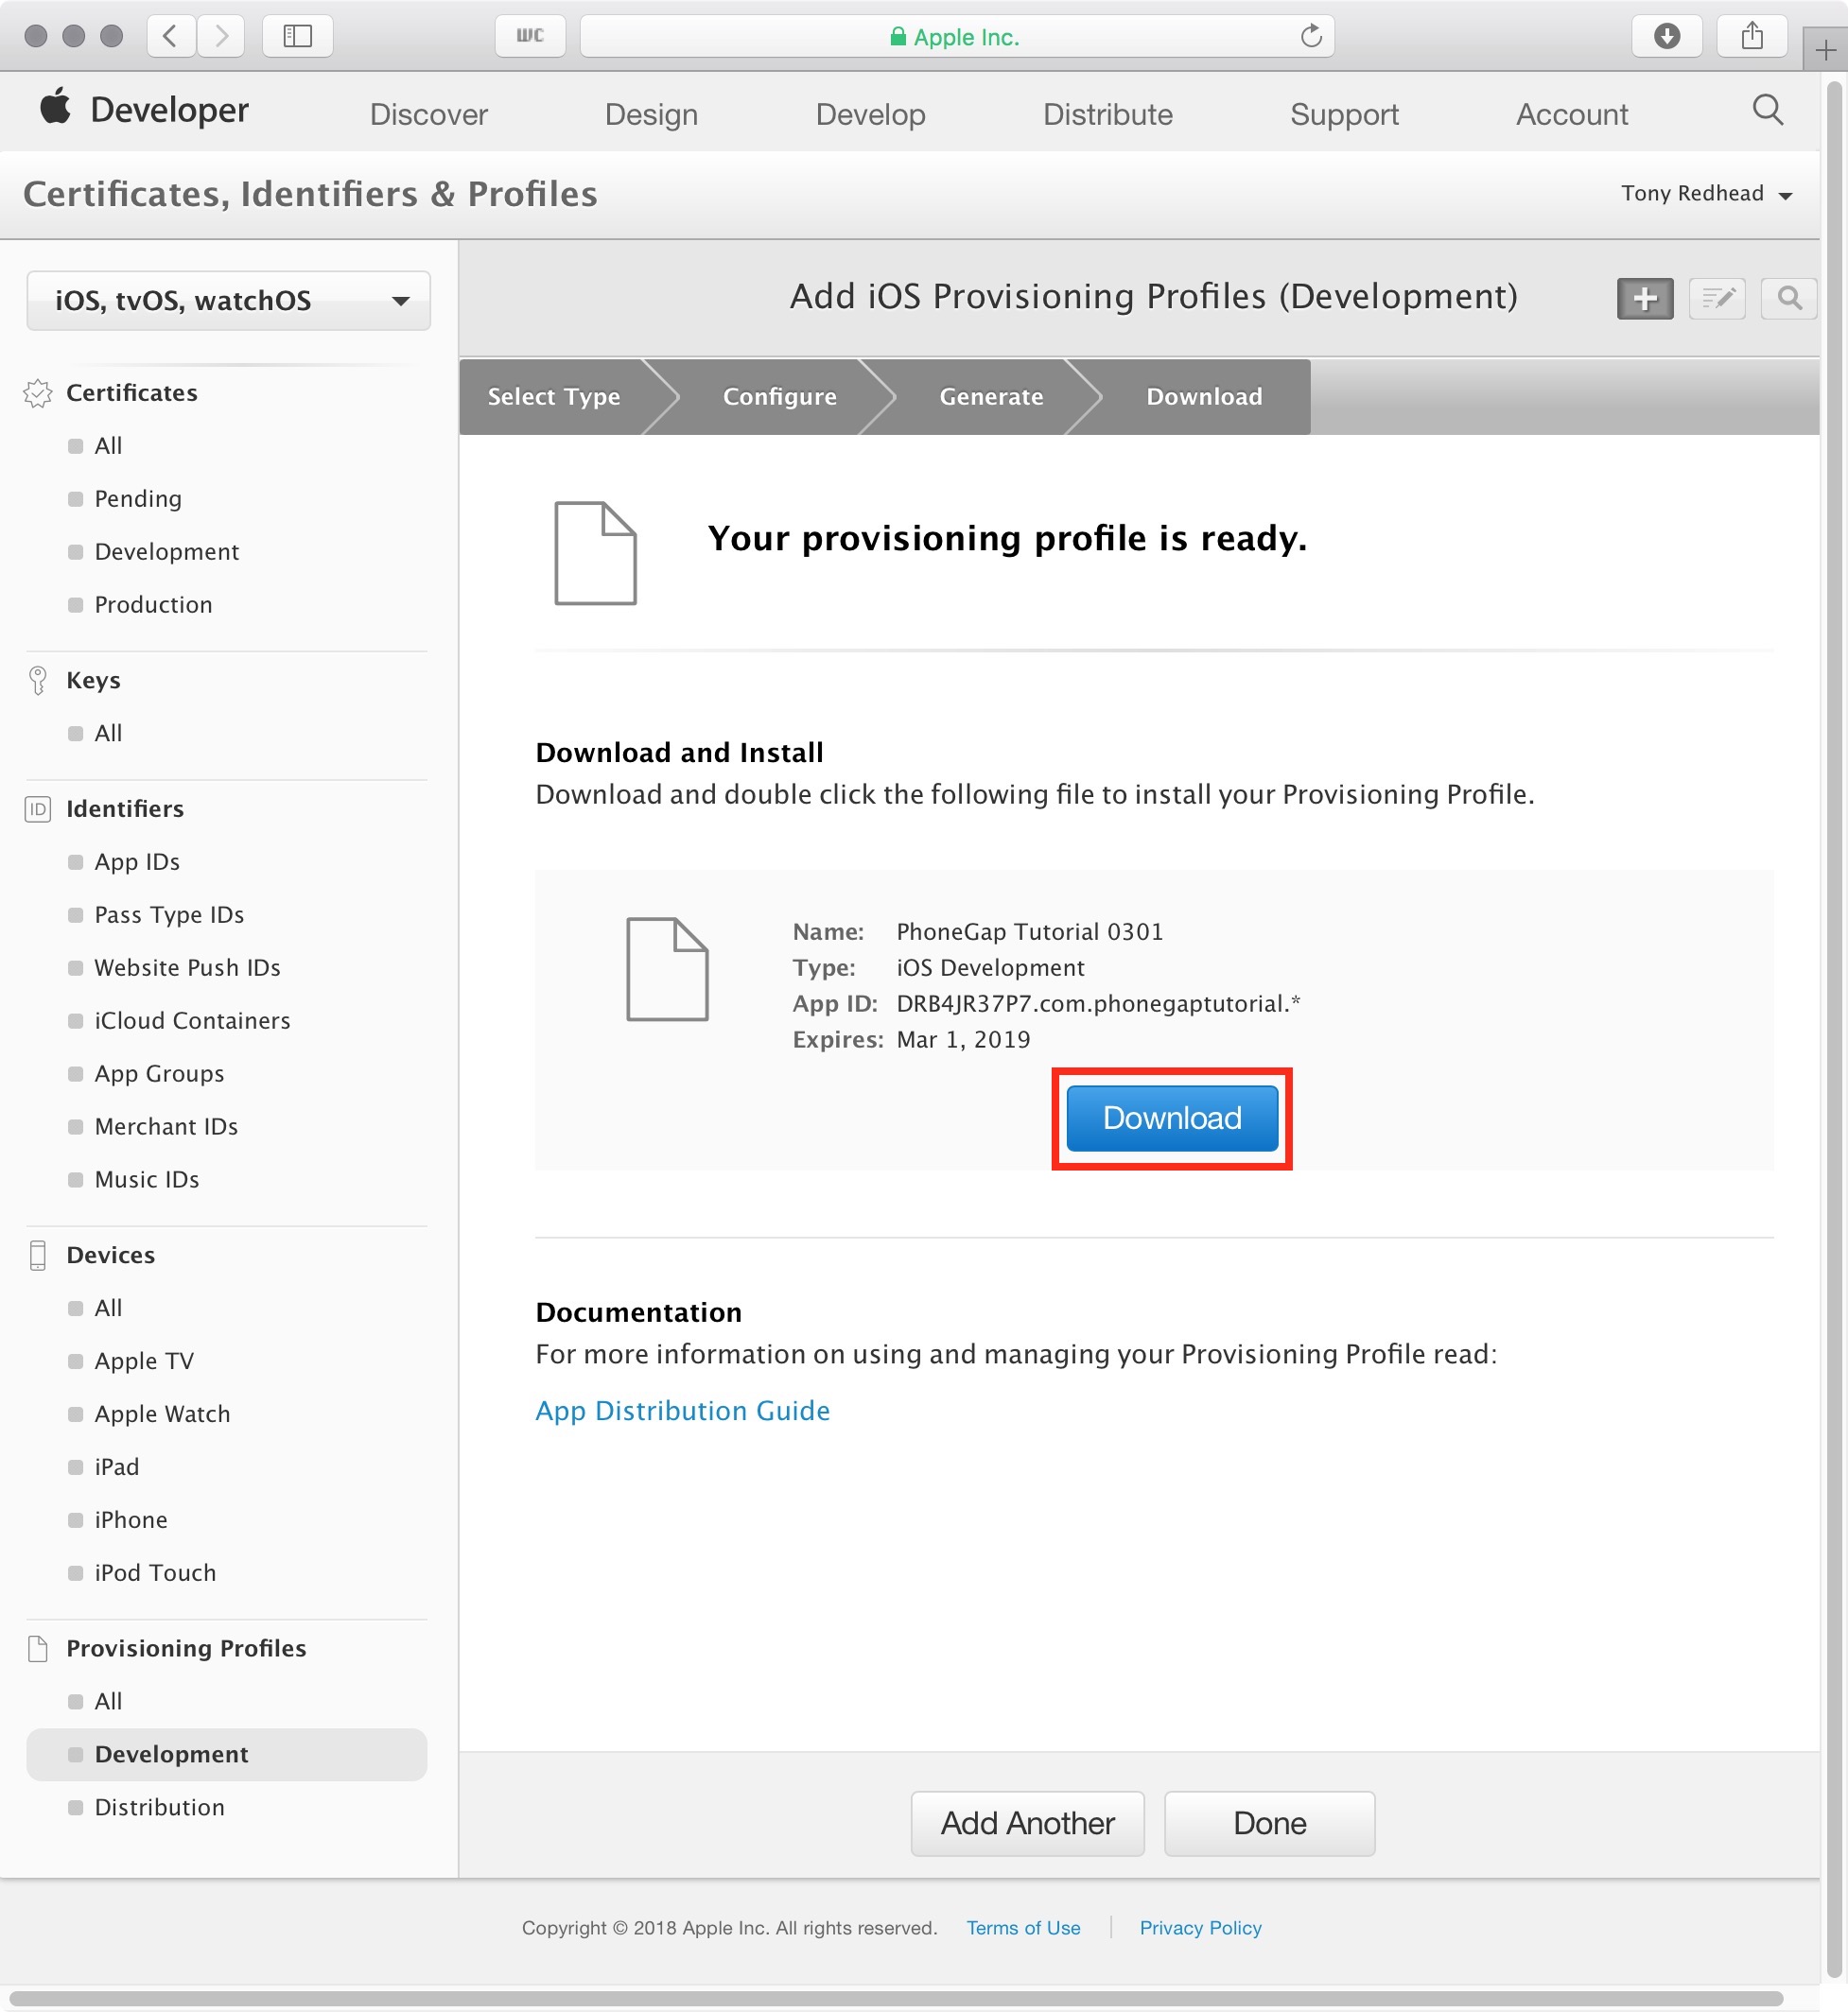
Task: Reload the page with the refresh icon
Action: click(1311, 37)
